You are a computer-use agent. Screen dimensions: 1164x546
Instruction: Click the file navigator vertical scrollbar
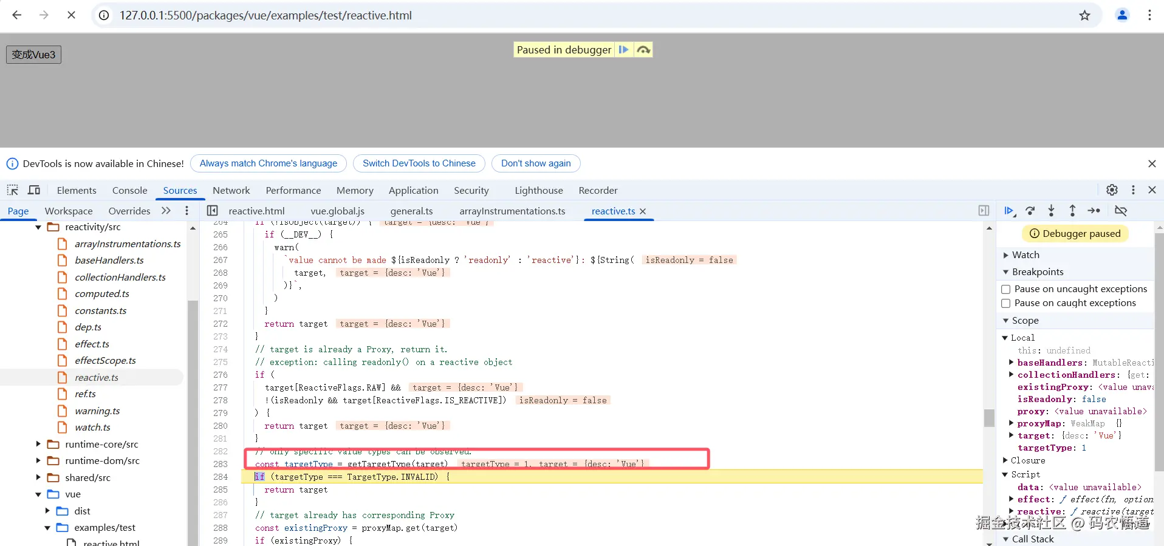[193, 422]
